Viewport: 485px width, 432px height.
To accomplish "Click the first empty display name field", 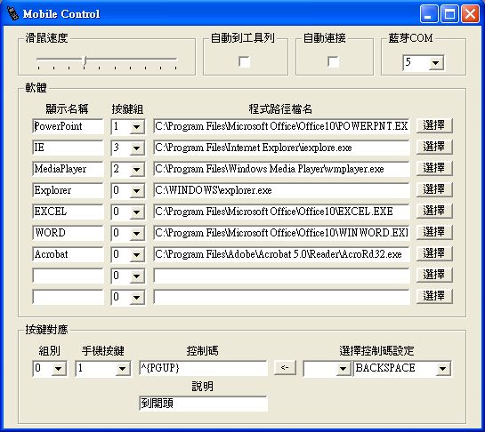I will (x=68, y=276).
